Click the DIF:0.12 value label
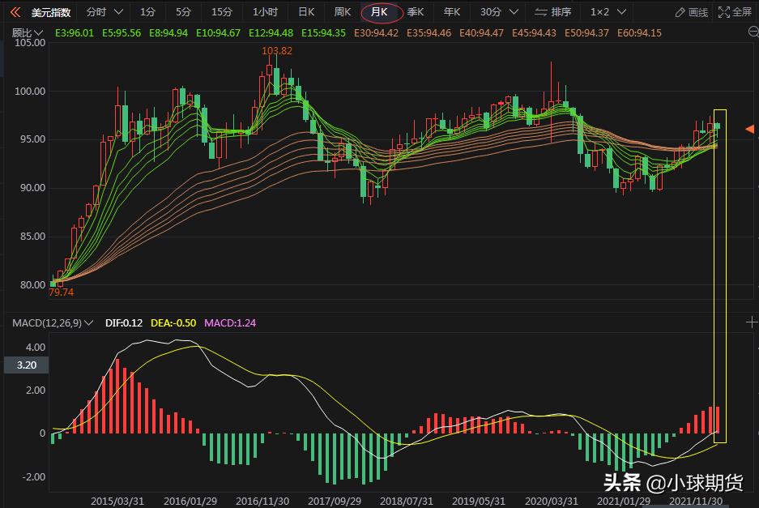 pos(124,323)
